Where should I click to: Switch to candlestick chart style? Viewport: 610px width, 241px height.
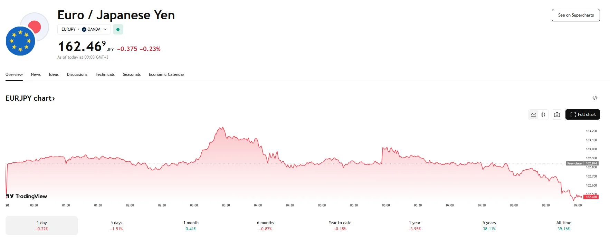(543, 115)
